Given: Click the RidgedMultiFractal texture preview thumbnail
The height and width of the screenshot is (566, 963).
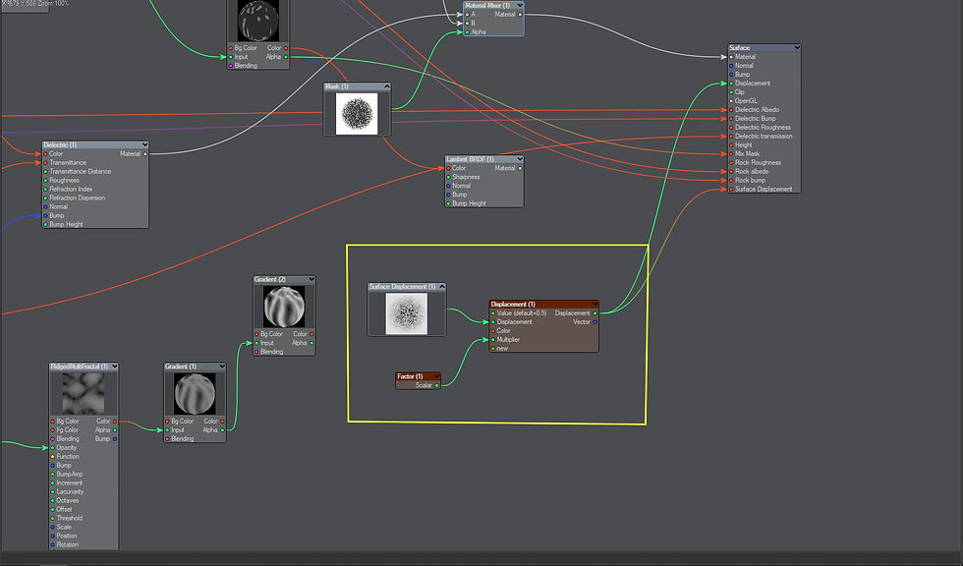Looking at the screenshot, I should point(84,394).
